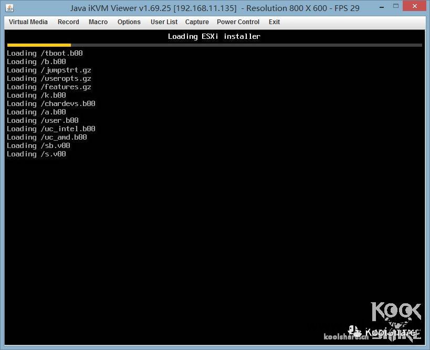Click the 'Loading ESXi installer' heading
Image resolution: width=430 pixels, height=350 pixels.
click(214, 36)
